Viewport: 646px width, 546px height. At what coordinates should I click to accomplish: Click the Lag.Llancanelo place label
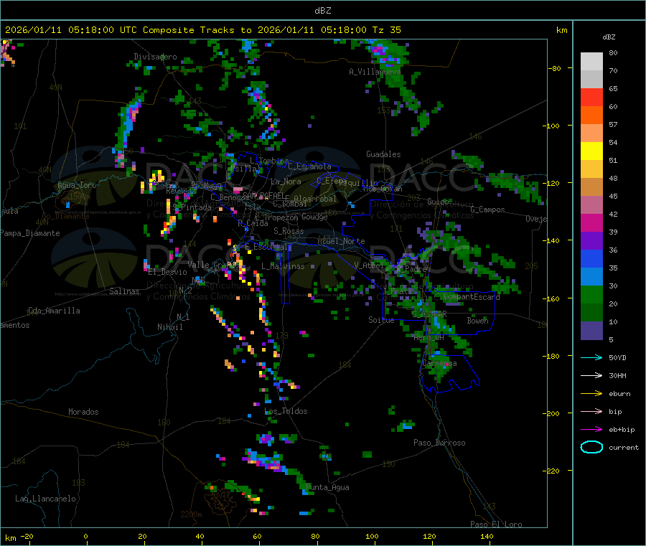click(45, 499)
